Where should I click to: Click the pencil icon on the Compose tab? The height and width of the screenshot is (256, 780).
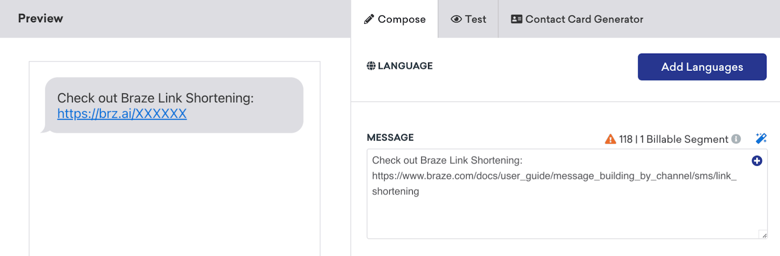point(369,19)
